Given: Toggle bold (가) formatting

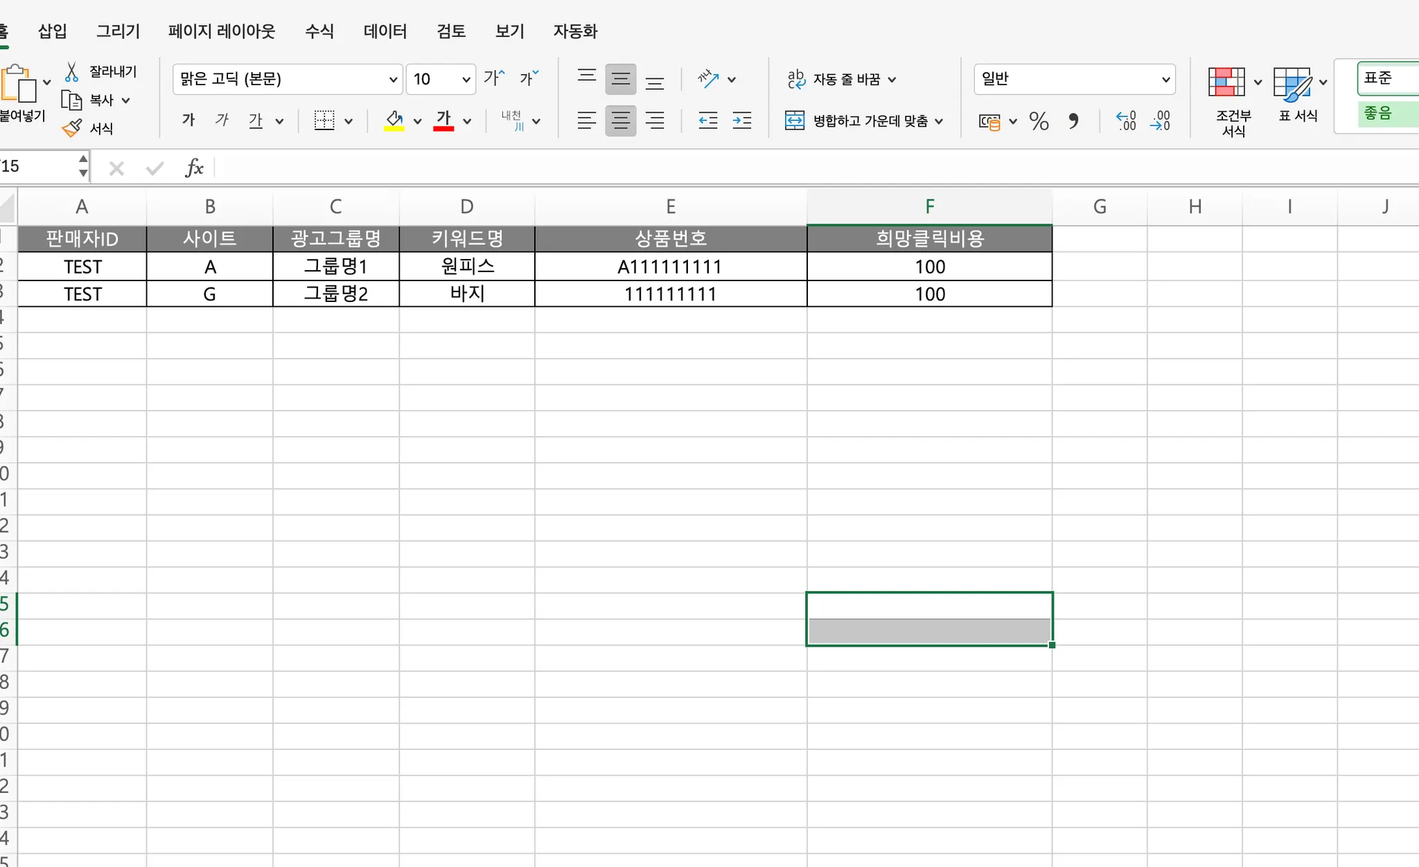Looking at the screenshot, I should pyautogui.click(x=188, y=120).
